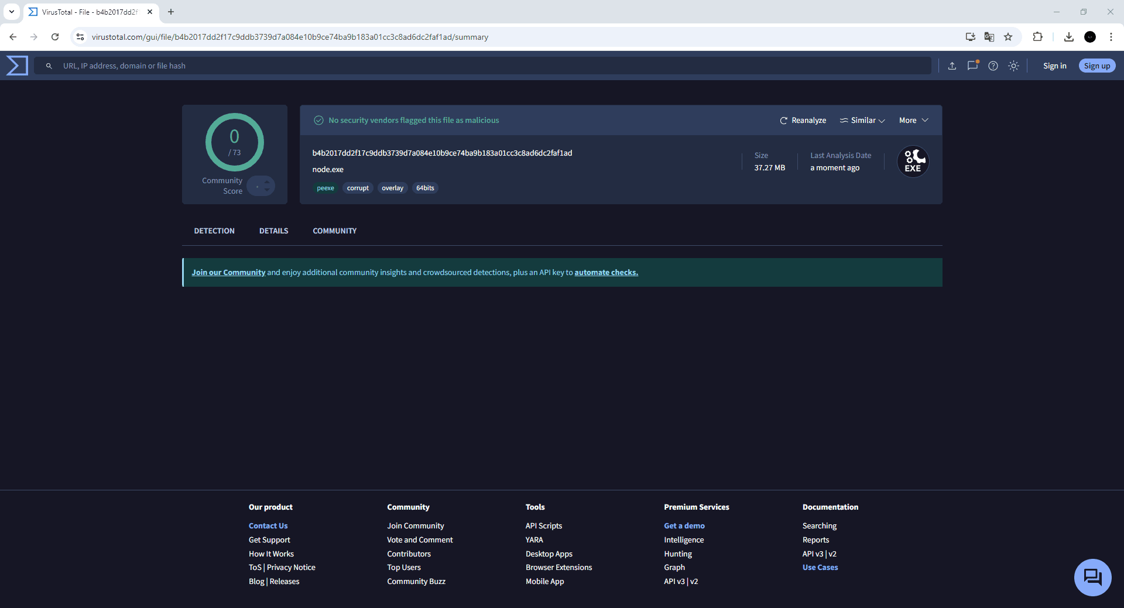Click the browser profile avatar
Image resolution: width=1124 pixels, height=608 pixels.
[1090, 37]
